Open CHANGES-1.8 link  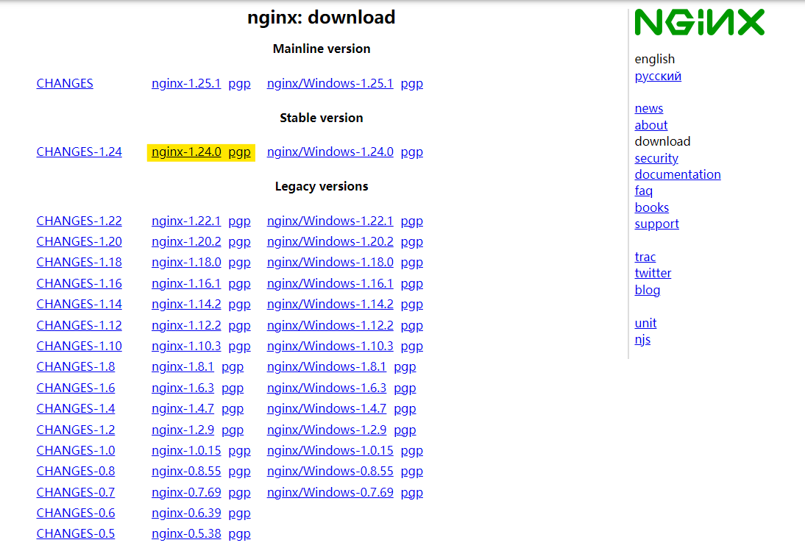(76, 366)
